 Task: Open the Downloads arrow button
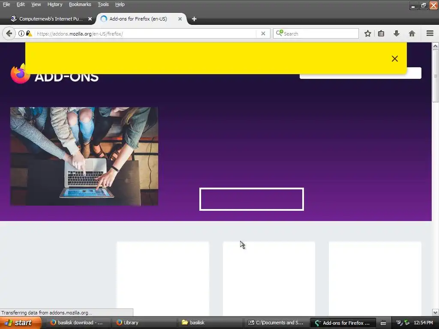click(x=396, y=33)
